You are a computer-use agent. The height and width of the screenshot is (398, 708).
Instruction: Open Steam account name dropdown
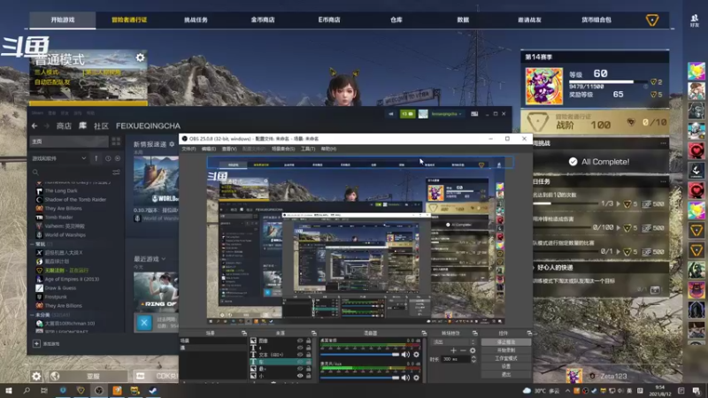click(x=447, y=114)
